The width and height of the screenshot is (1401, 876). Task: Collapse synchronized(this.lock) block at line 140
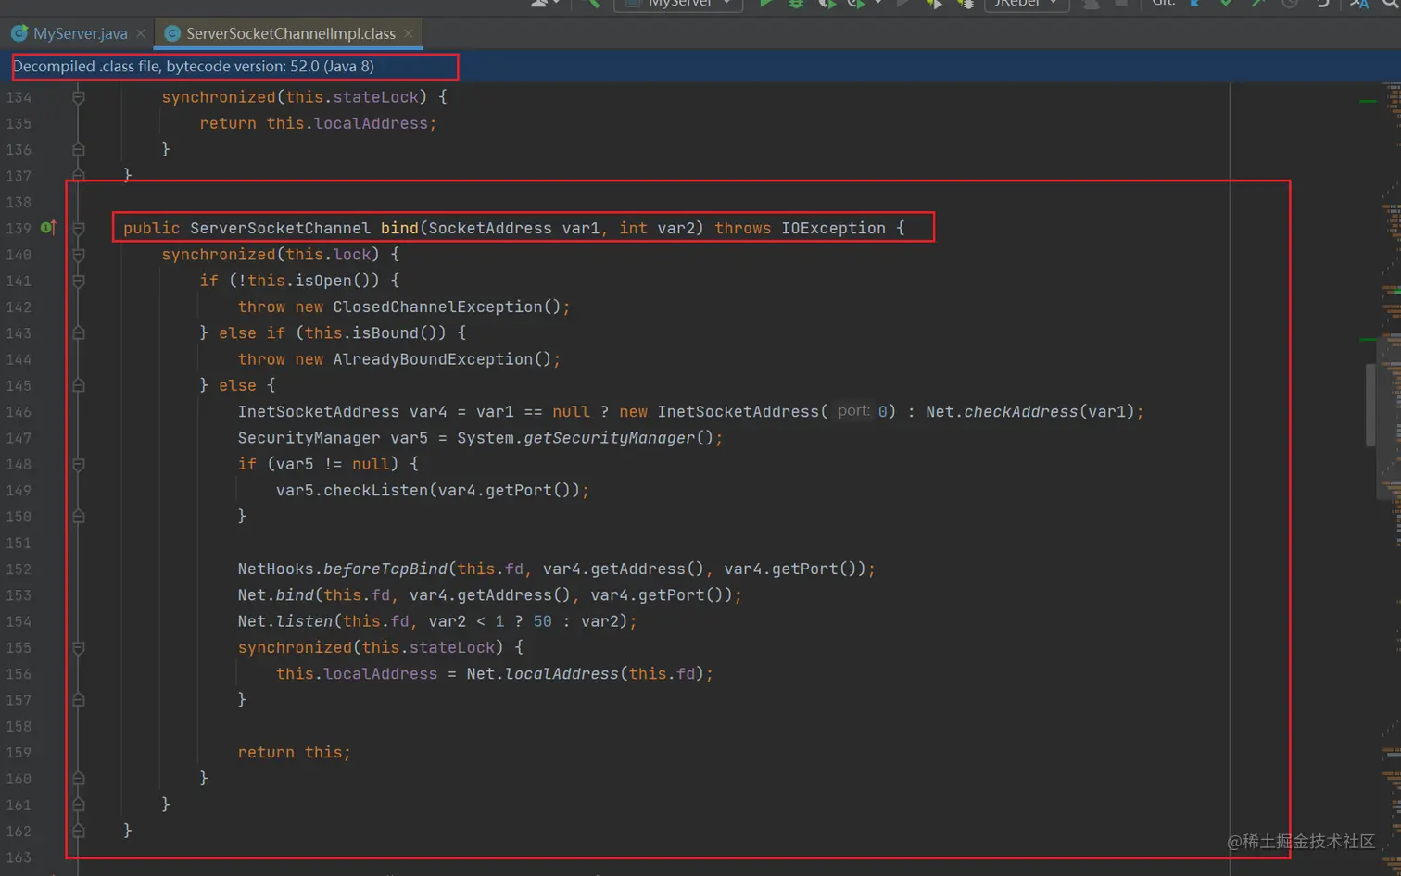click(79, 254)
